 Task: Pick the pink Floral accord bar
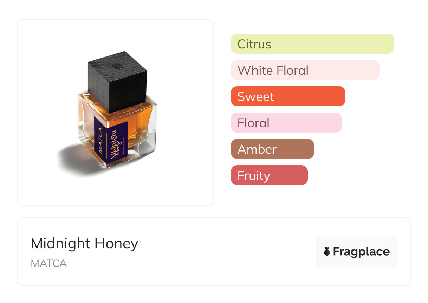click(x=286, y=123)
